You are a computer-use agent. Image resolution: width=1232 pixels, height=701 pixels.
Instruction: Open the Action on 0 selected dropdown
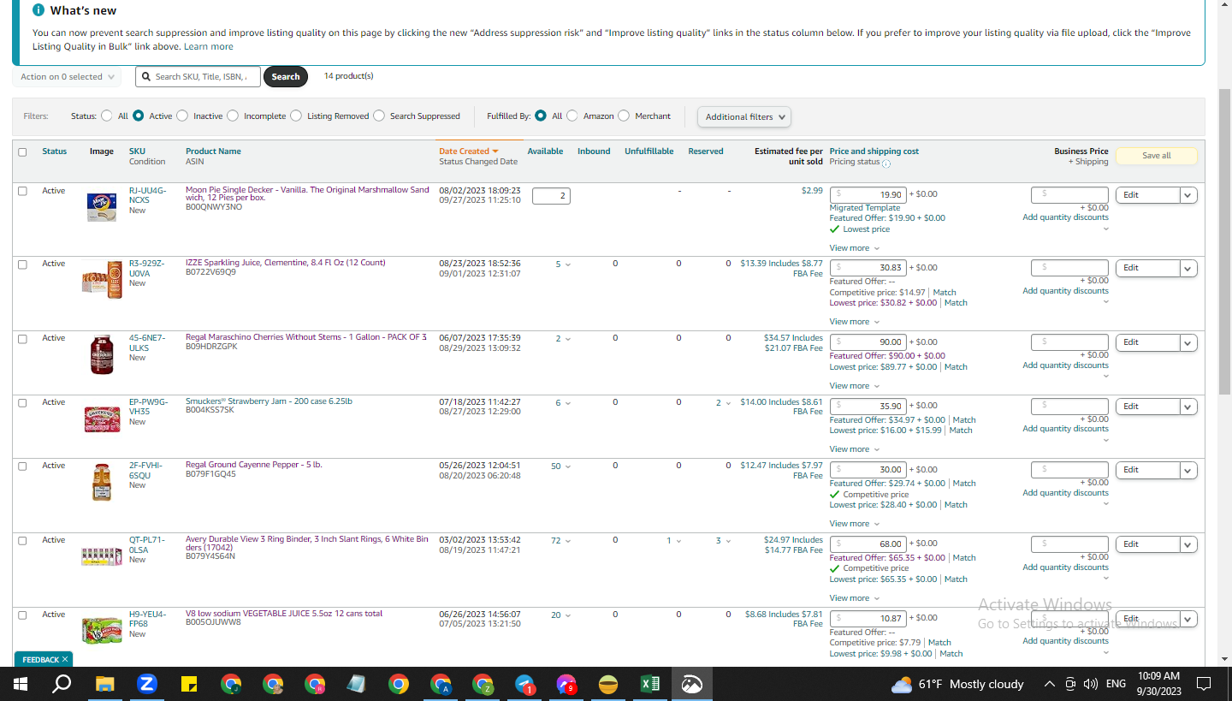pos(67,77)
